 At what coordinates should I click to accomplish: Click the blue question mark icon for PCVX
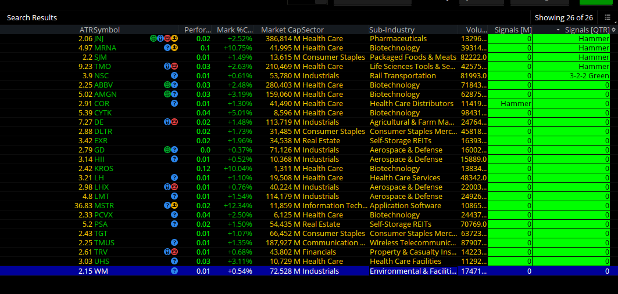[174, 215]
